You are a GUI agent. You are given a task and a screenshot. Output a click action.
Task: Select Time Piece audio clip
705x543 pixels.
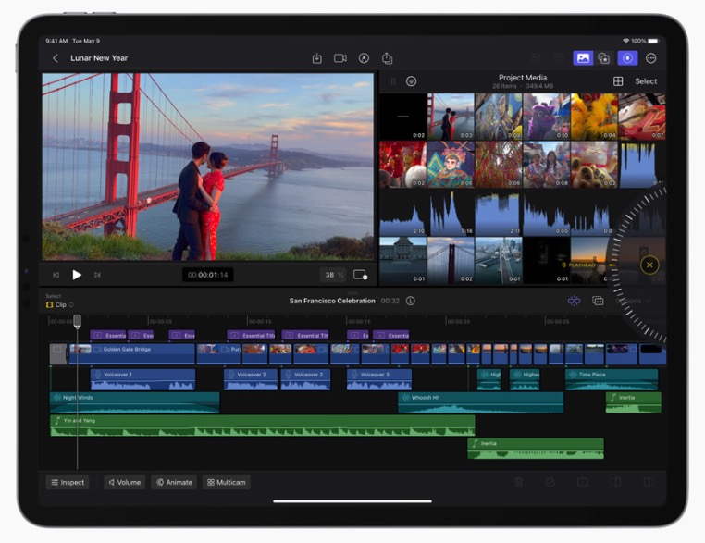(x=612, y=379)
